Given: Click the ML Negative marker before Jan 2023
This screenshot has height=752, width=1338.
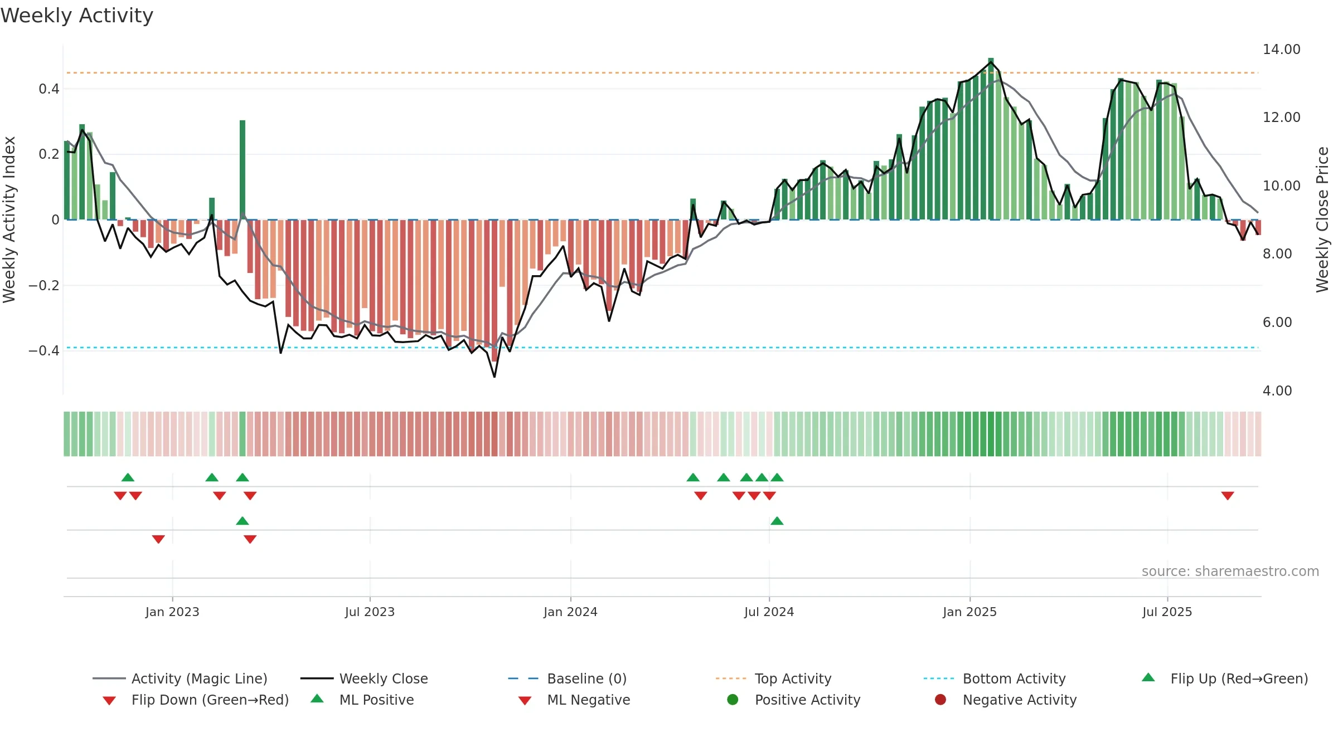Looking at the screenshot, I should click(158, 539).
